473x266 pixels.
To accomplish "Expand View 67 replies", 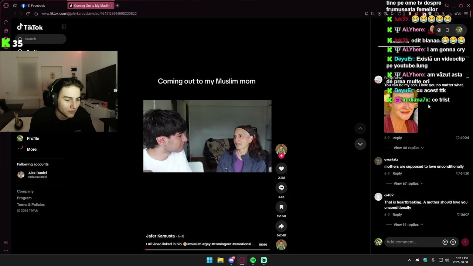I will (x=408, y=184).
